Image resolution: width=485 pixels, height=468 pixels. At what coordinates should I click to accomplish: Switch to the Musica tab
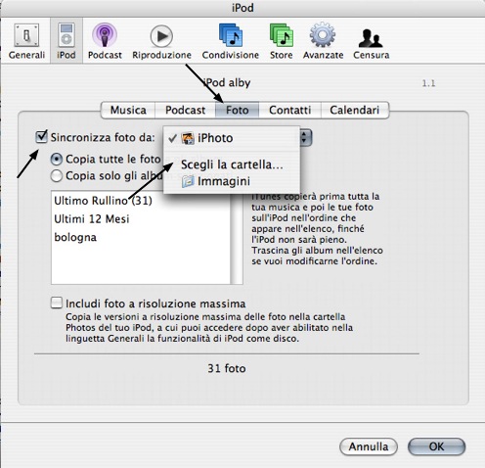pos(128,110)
